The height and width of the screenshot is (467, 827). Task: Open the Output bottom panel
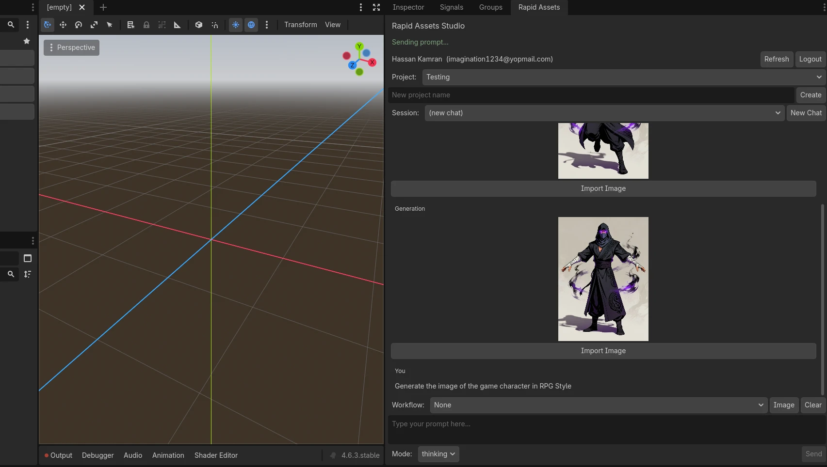tap(58, 455)
